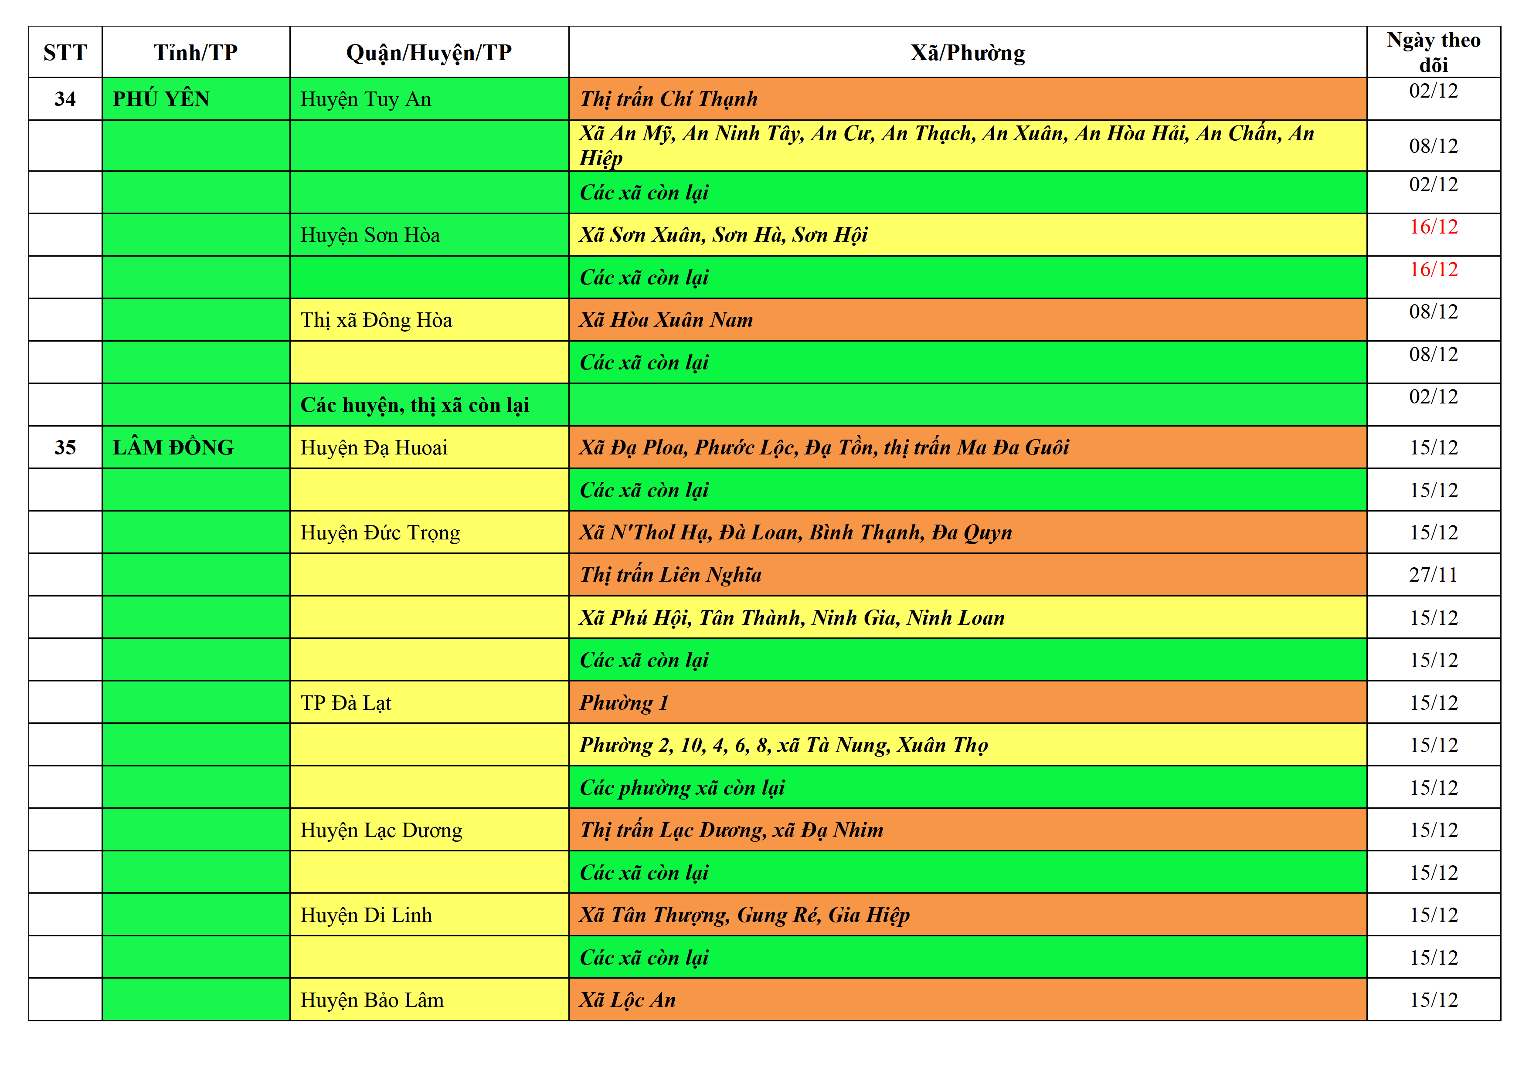Click the Tỉnh/TP column header
The width and height of the screenshot is (1529, 1081).
196,52
